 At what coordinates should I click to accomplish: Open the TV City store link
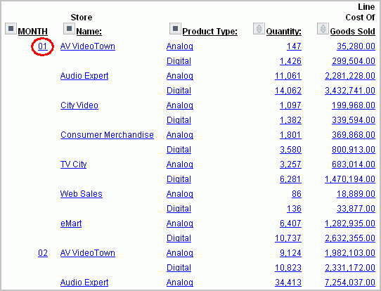coord(74,164)
